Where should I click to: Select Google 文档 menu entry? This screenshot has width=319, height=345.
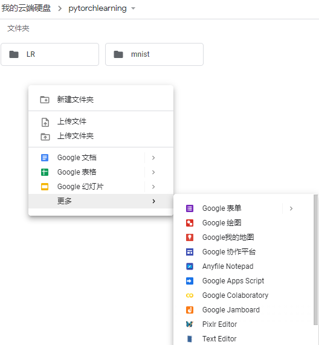click(101, 158)
